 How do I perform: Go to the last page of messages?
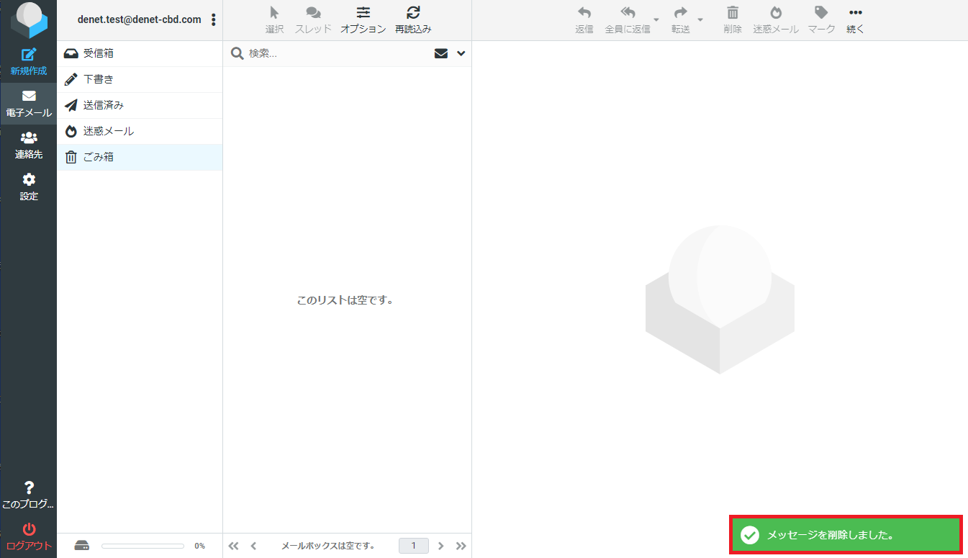click(461, 546)
